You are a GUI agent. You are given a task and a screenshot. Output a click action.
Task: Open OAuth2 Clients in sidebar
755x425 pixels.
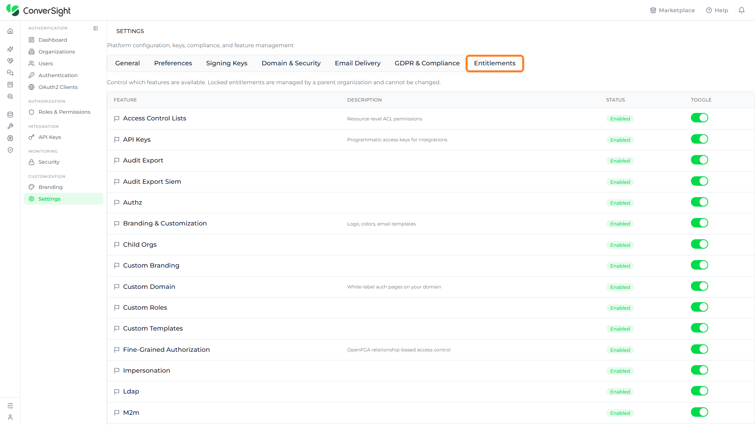(x=63, y=87)
